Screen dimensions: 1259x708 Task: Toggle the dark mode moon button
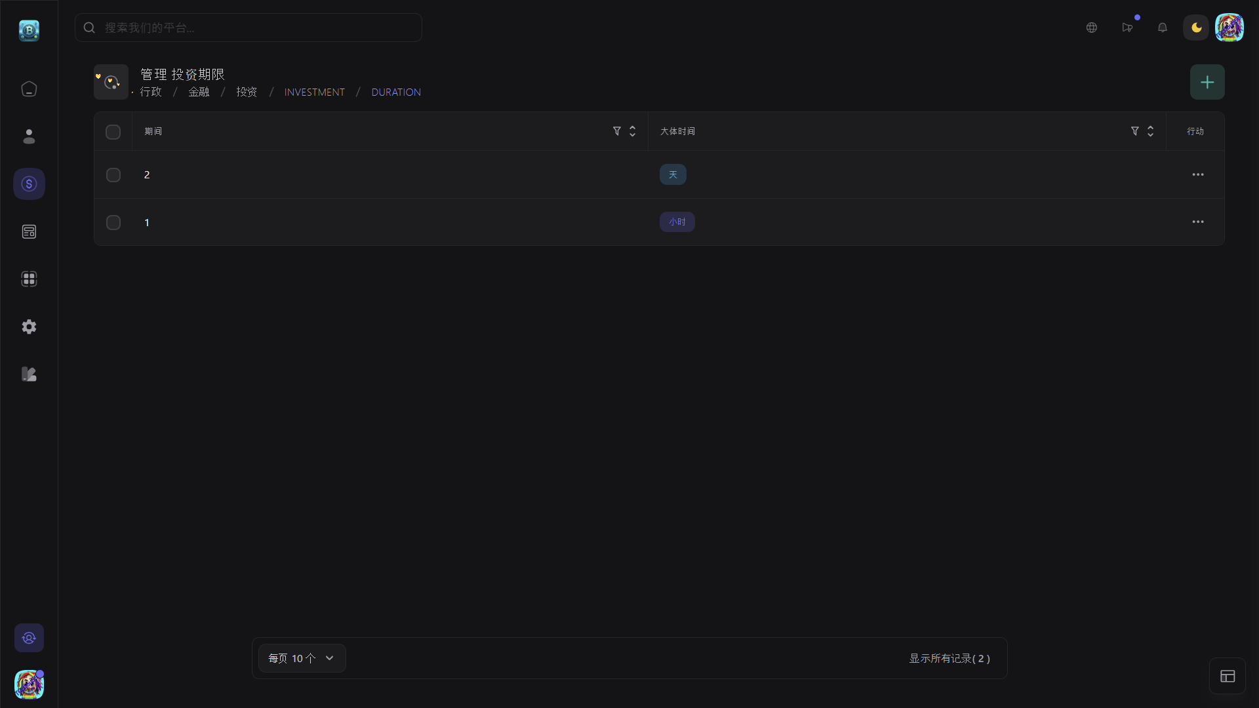point(1196,28)
